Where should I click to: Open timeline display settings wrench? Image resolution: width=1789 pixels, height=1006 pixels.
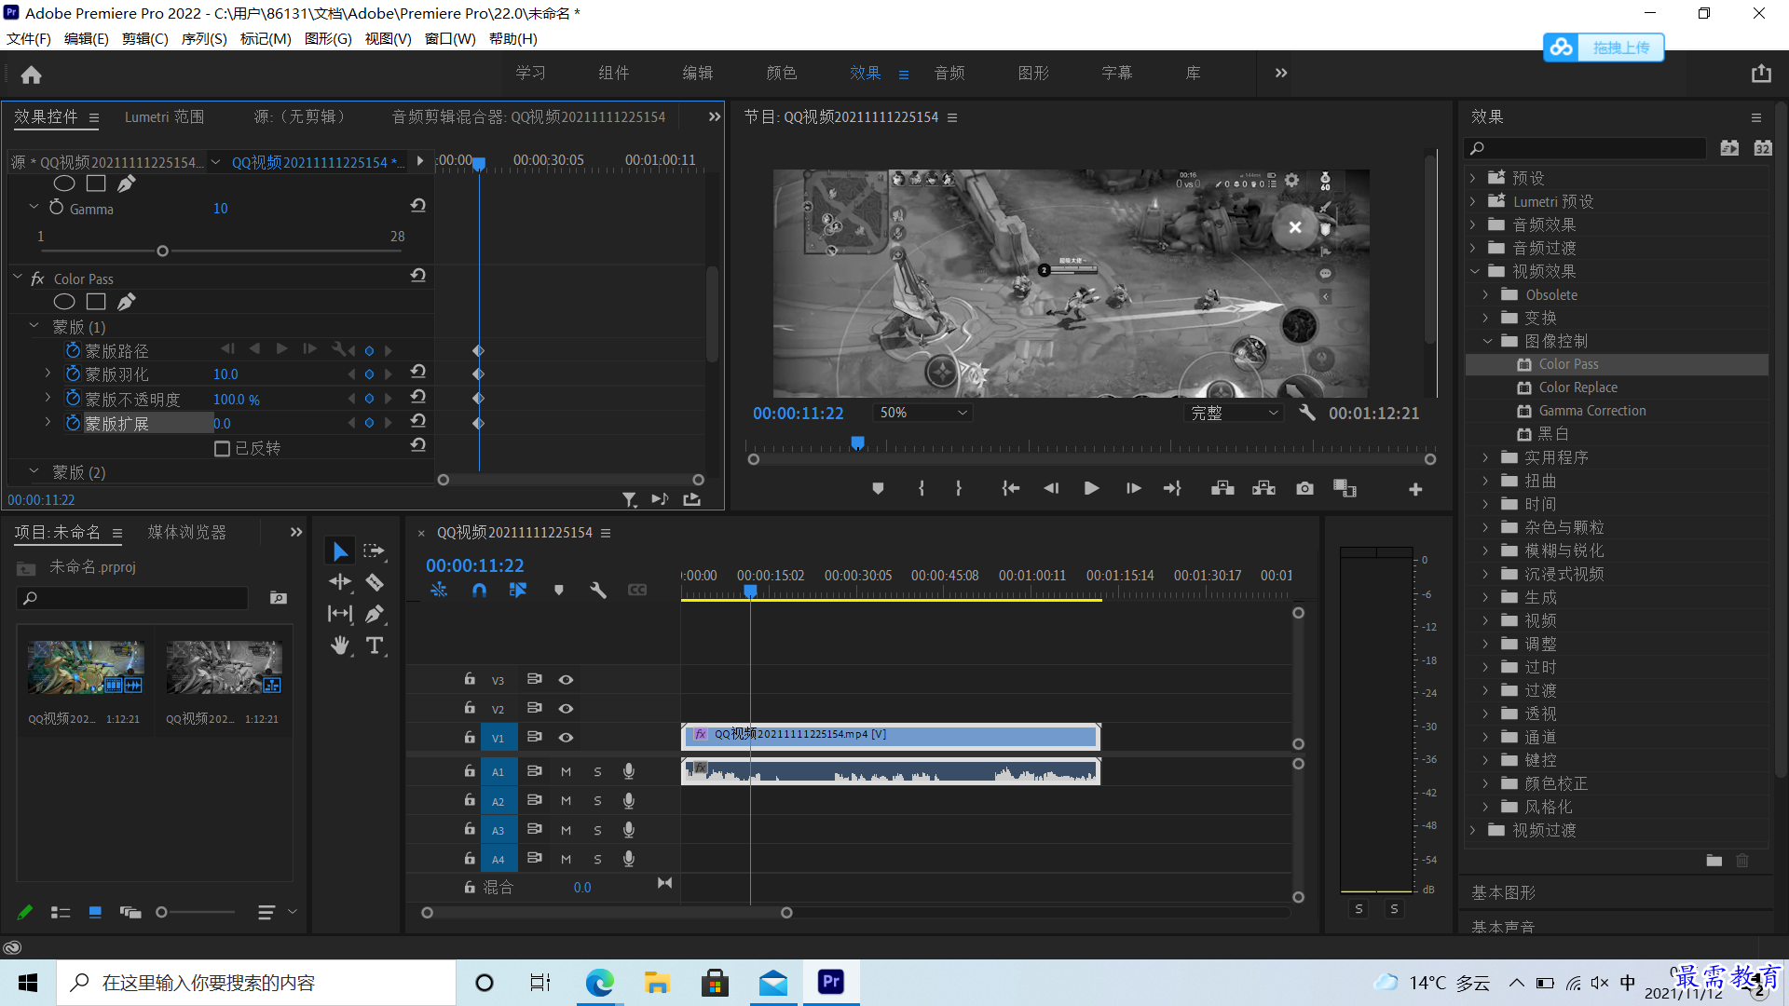click(x=598, y=590)
